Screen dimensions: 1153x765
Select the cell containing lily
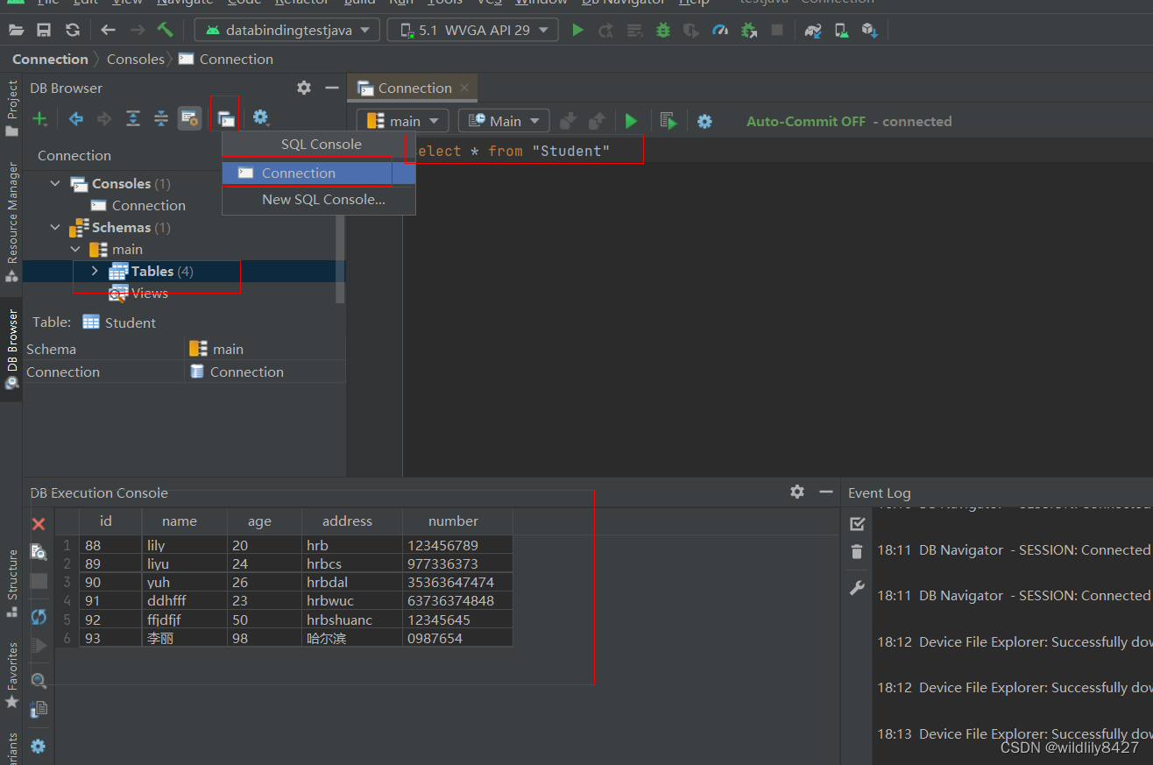[184, 545]
